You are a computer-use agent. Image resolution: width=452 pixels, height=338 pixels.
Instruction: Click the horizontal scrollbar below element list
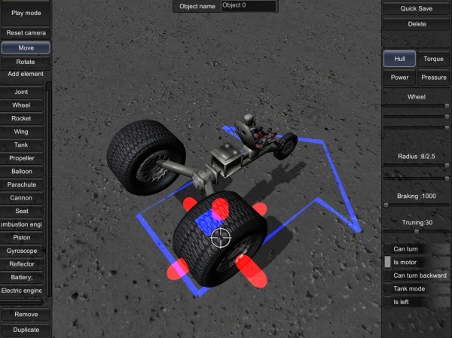pos(22,302)
